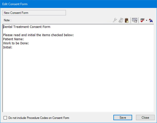Image resolution: width=157 pixels, height=123 pixels.
Task: Paste clipboard contents using the clipboard icon
Action: coord(126,20)
